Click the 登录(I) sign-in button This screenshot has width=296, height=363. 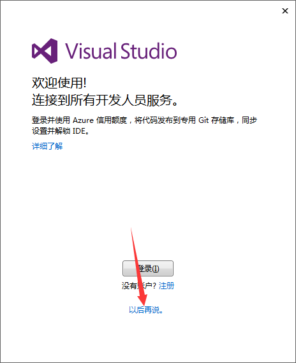pyautogui.click(x=148, y=268)
